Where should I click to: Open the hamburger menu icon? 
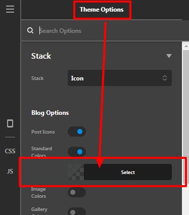tap(10, 9)
